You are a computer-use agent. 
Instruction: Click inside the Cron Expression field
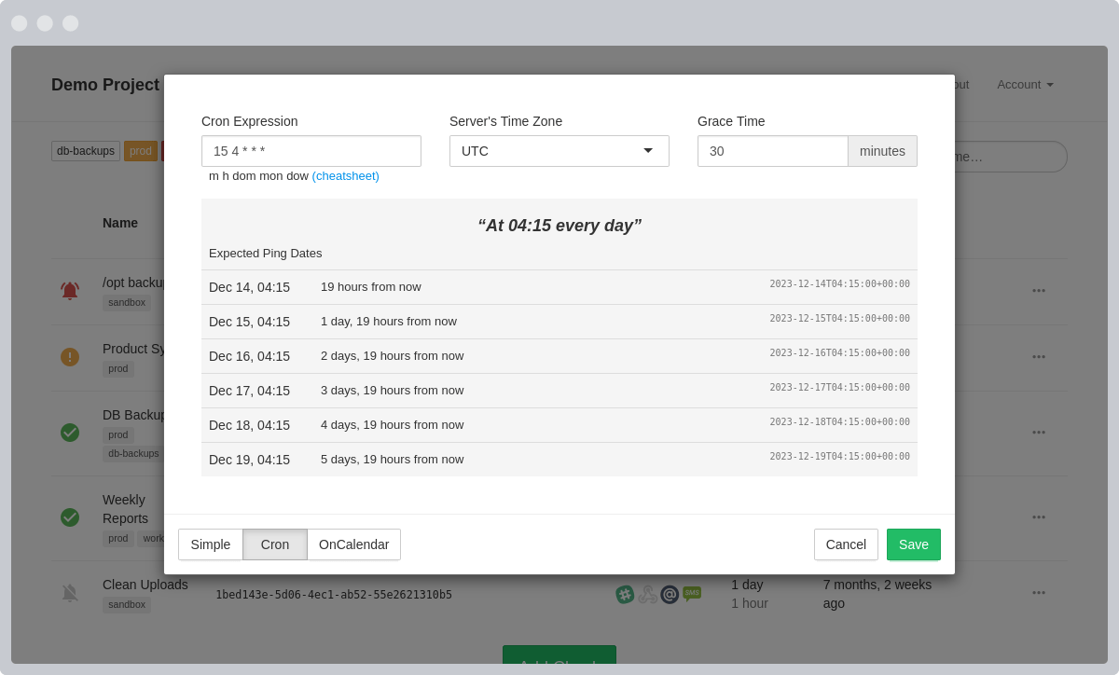[x=311, y=150]
